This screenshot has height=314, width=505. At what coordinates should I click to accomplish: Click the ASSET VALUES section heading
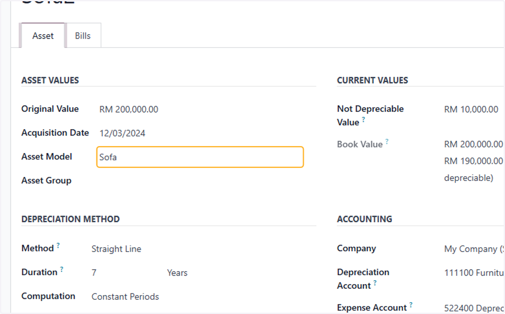50,80
